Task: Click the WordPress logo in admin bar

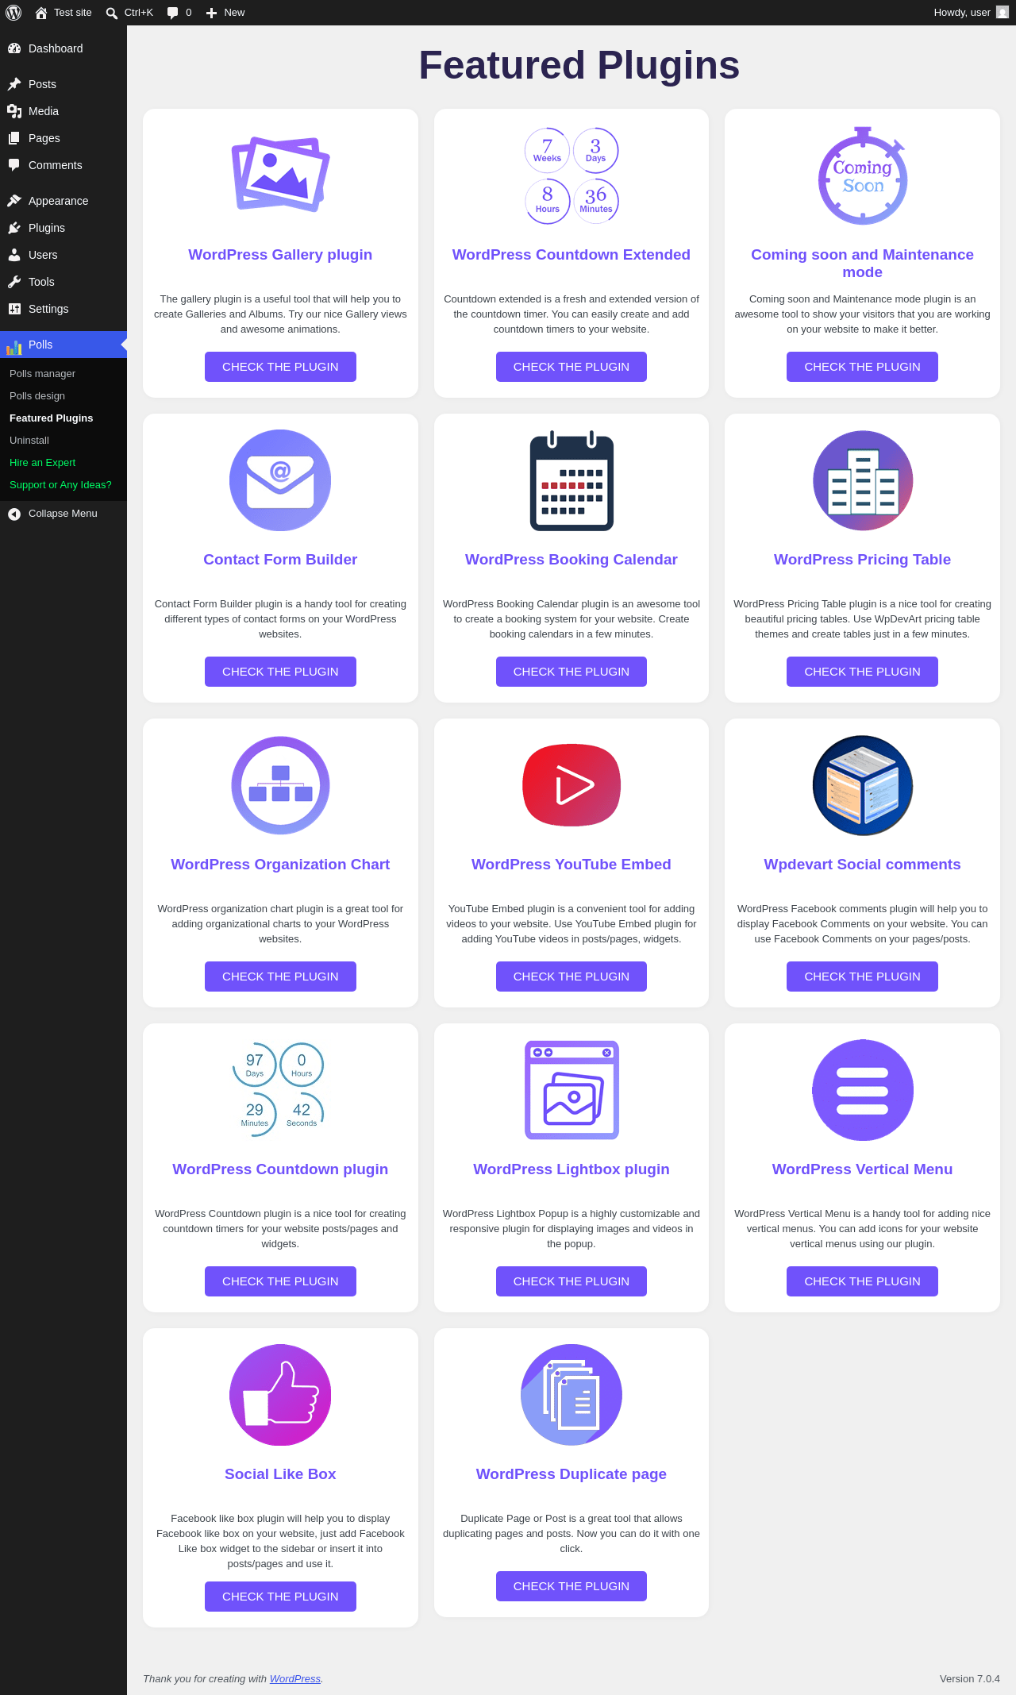Action: pyautogui.click(x=13, y=13)
